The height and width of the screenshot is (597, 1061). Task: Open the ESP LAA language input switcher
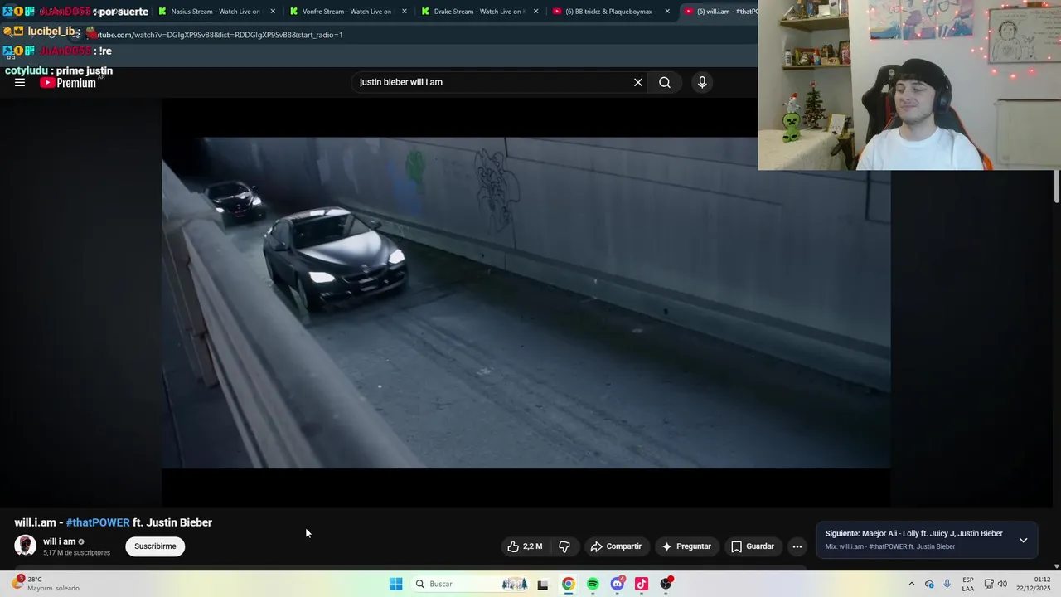point(968,584)
